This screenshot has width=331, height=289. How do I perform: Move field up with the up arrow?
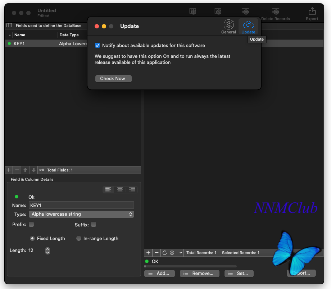coord(25,170)
